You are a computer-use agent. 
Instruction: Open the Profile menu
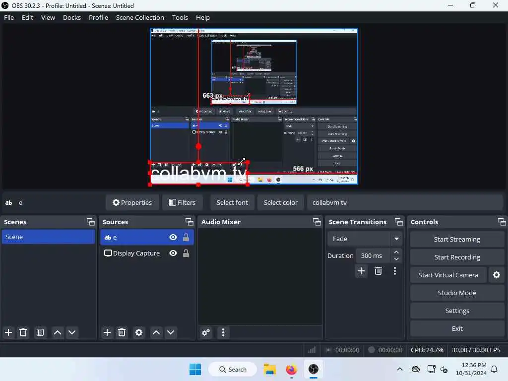pos(99,17)
